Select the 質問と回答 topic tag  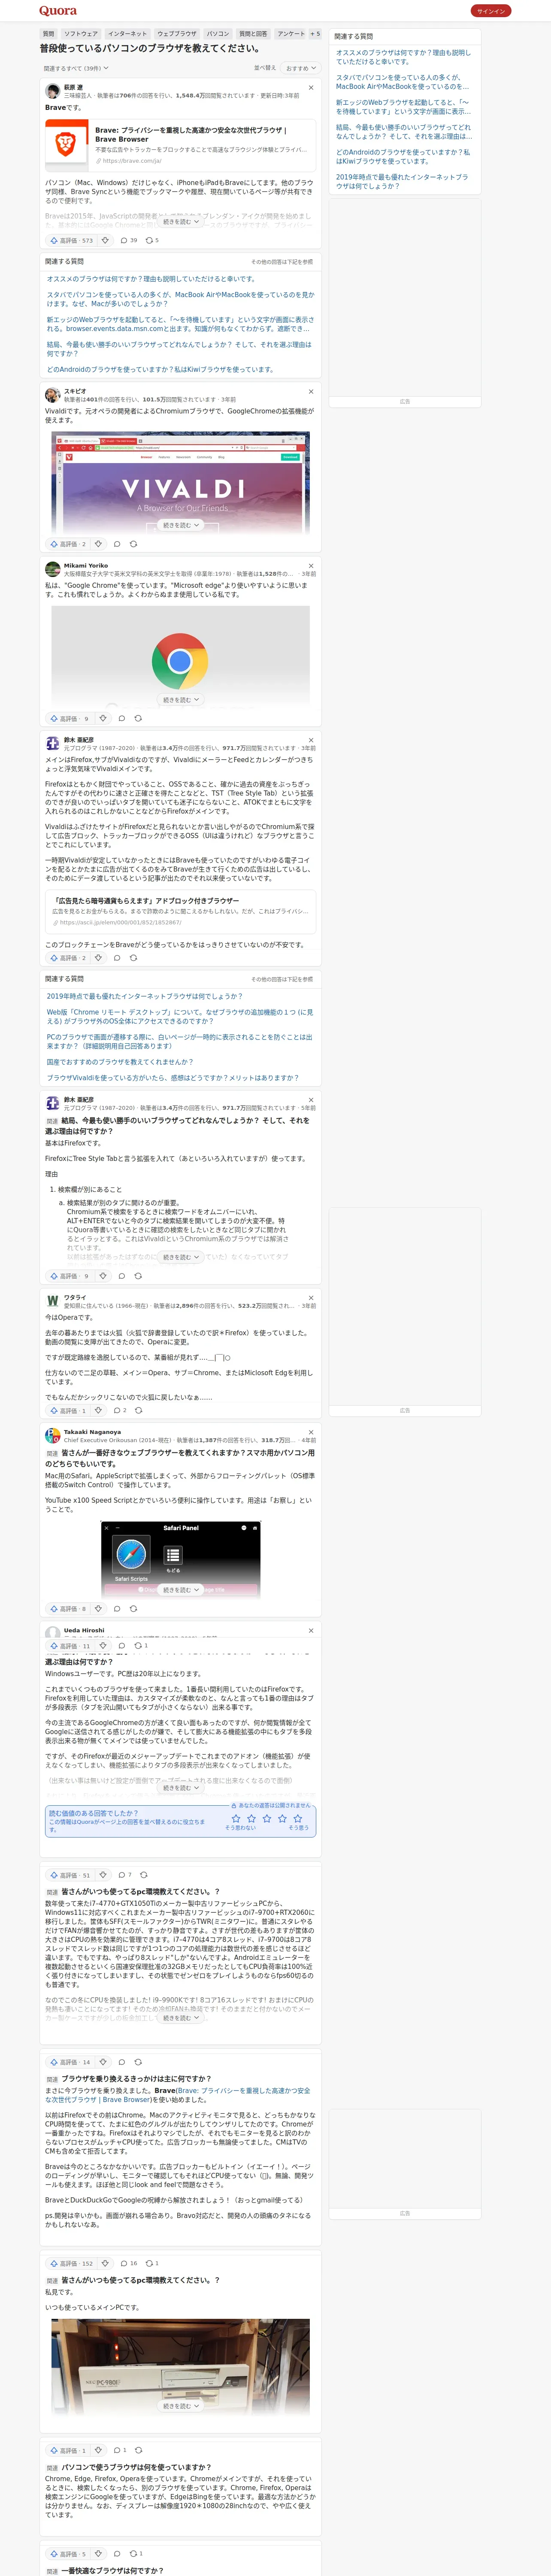253,33
